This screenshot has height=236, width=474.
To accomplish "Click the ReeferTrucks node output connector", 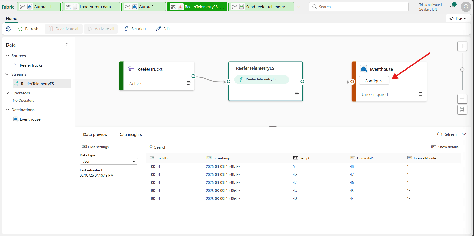I will [x=193, y=76].
